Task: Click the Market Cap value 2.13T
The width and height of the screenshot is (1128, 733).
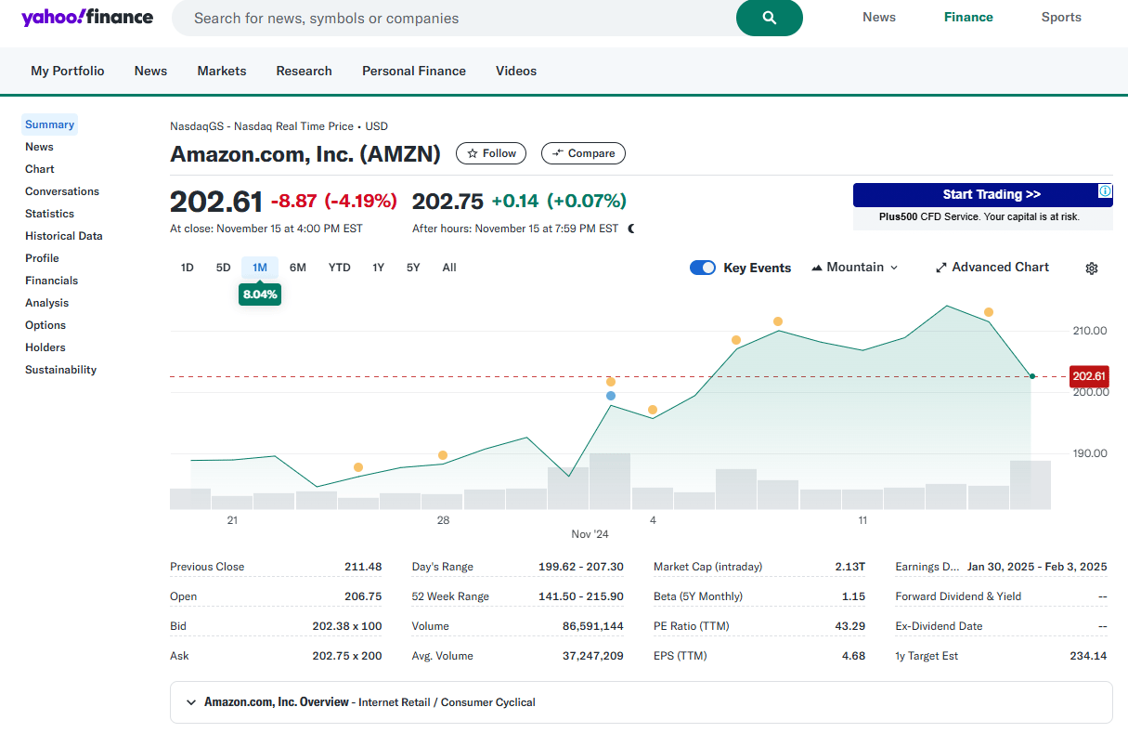Action: coord(849,567)
